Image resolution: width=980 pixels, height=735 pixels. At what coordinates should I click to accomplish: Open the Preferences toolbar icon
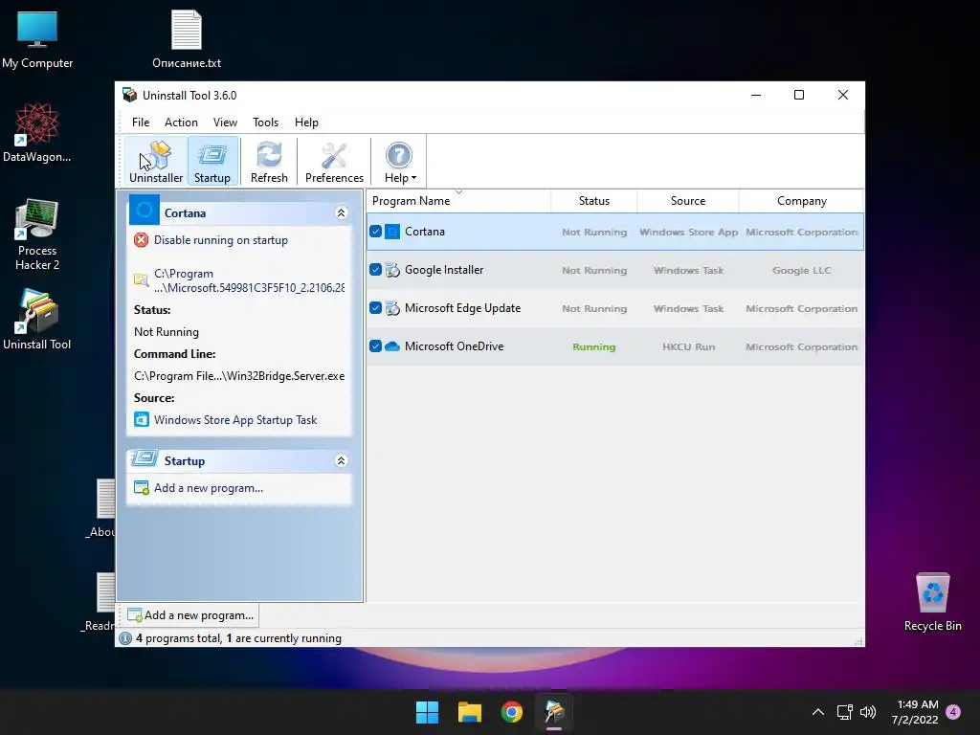(x=334, y=161)
